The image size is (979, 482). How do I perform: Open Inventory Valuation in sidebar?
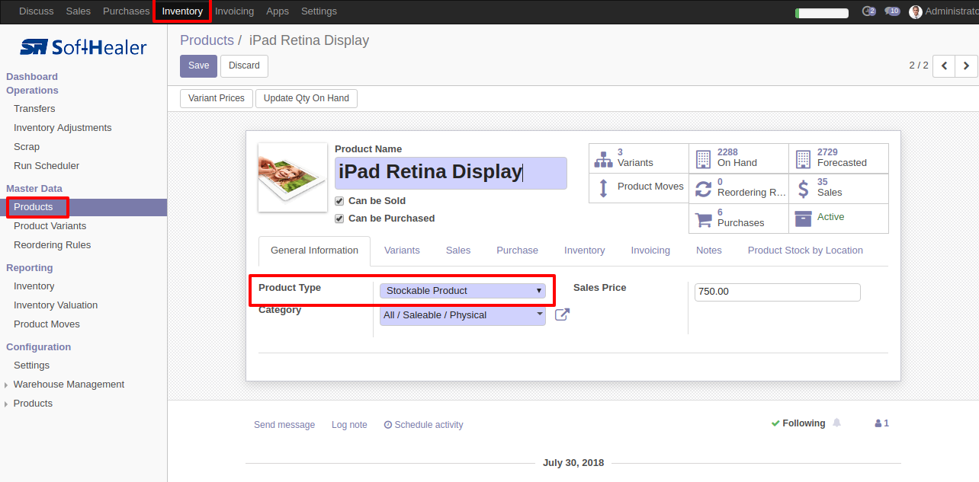click(56, 305)
